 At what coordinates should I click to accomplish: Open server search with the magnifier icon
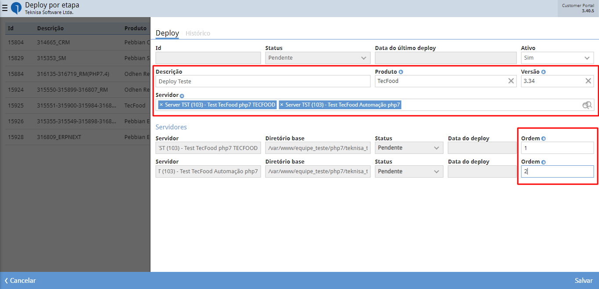587,105
